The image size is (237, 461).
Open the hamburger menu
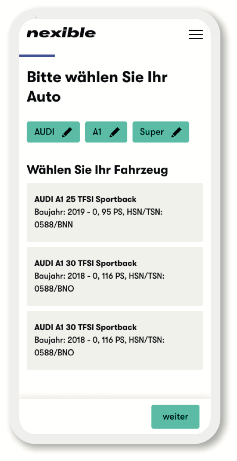tap(196, 34)
